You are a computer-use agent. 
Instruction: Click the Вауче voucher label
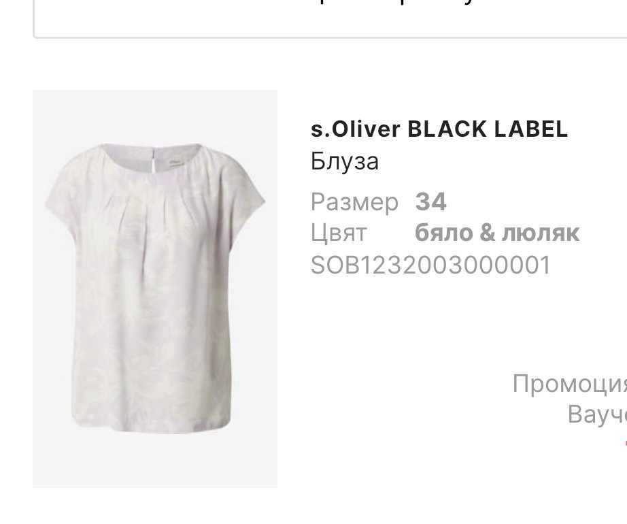tap(597, 414)
